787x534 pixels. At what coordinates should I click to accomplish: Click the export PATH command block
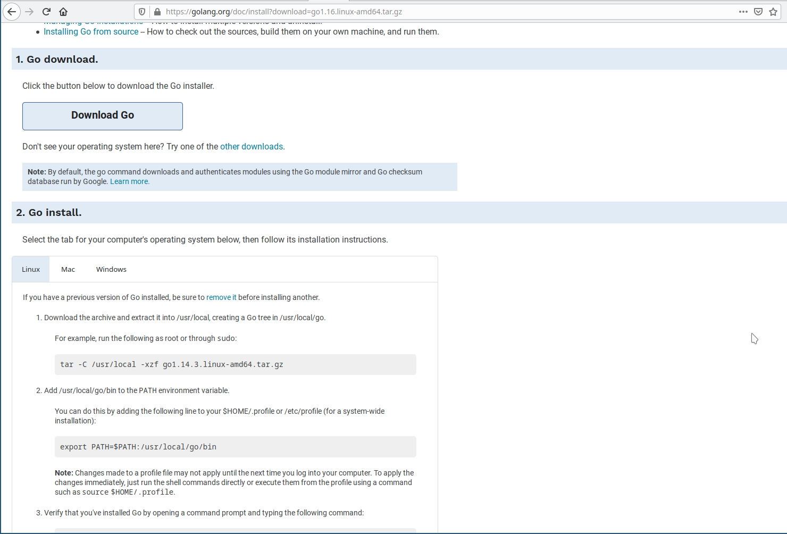point(235,447)
